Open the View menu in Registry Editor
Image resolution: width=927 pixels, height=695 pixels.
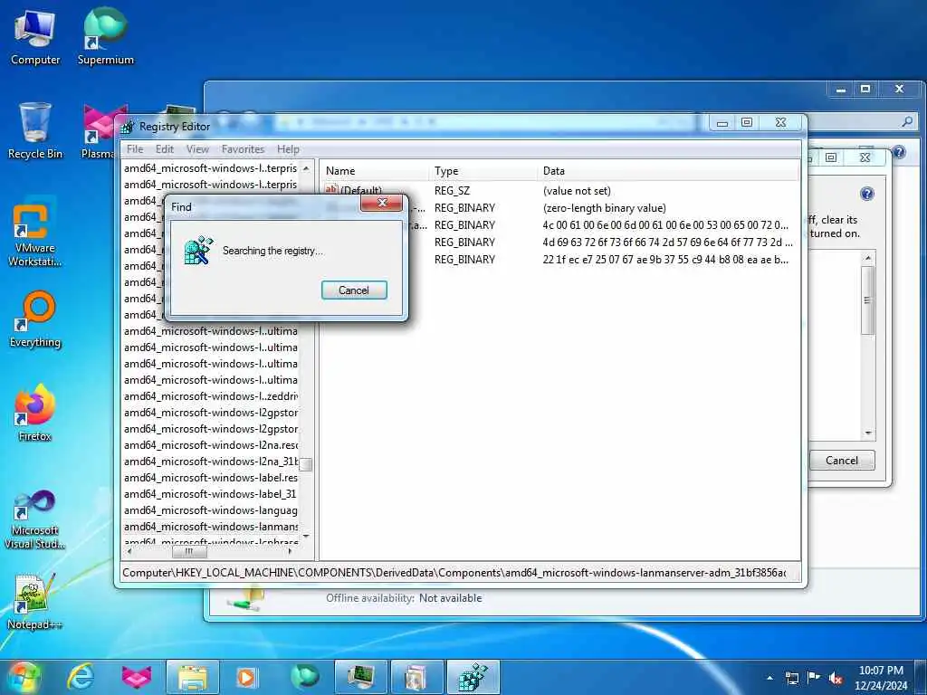pos(197,149)
